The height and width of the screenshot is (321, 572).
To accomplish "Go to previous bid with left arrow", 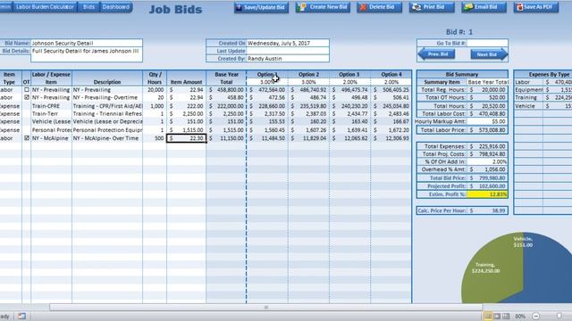I will click(436, 54).
